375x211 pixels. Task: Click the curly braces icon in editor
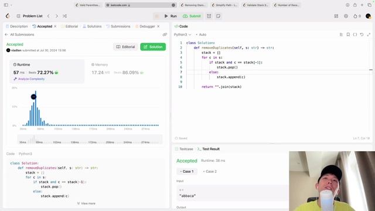[x=355, y=35]
